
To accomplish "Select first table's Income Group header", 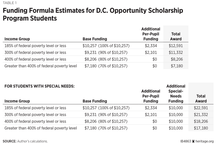I will pos(17,39).
